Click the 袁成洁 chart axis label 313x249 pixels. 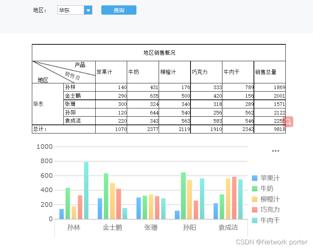(x=228, y=228)
